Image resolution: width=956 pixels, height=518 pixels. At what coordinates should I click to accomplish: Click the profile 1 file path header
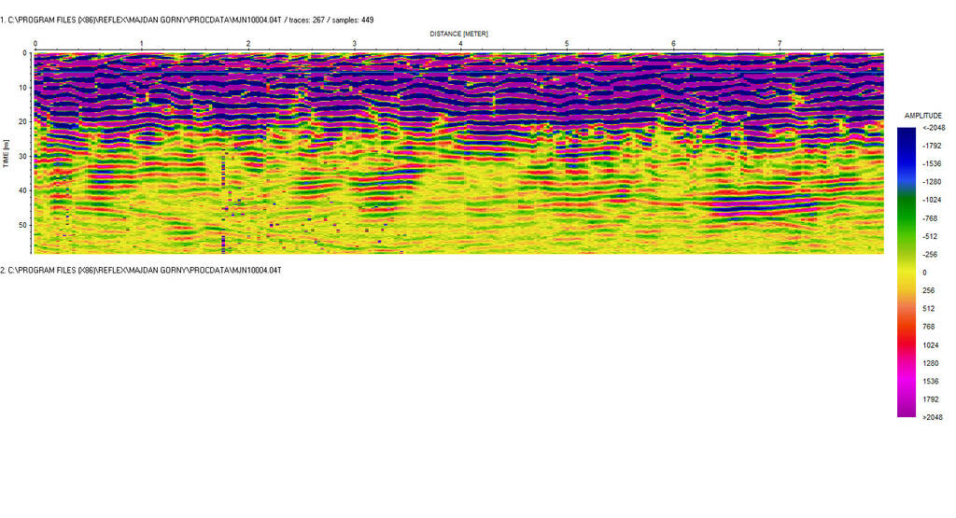[188, 19]
